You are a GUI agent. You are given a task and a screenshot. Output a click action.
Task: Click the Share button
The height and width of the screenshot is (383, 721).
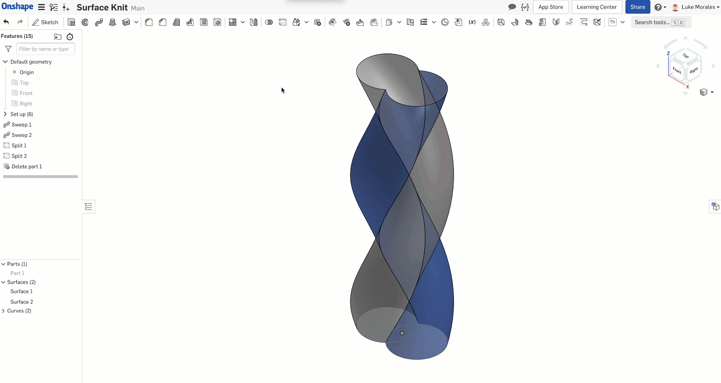(638, 7)
